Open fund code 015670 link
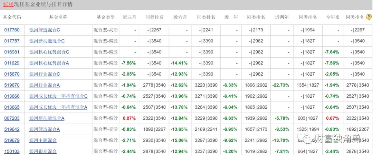This screenshot has width=373, height=155. coord(12,74)
